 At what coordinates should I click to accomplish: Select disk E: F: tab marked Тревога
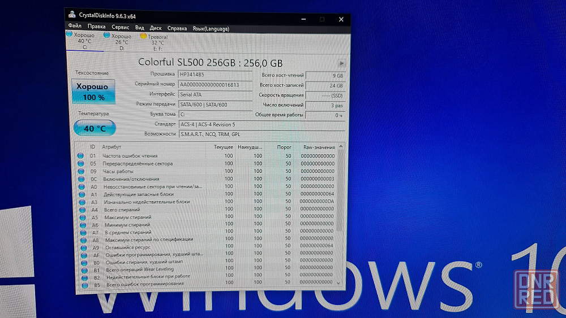tap(157, 42)
